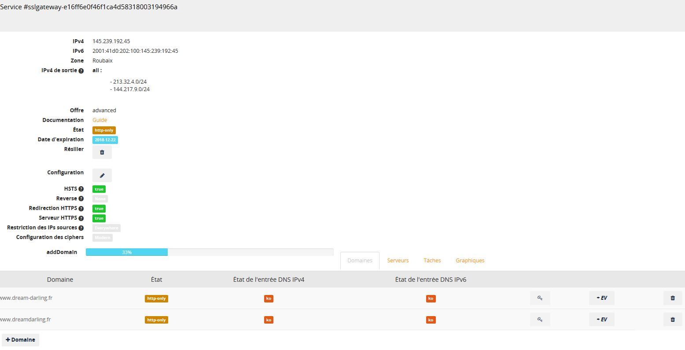685x350 pixels.
Task: Show the Graphiques tab
Action: pyautogui.click(x=470, y=261)
